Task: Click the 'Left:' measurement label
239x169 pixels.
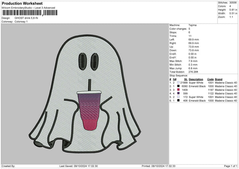Action: (172, 39)
